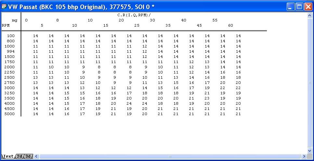
Task: Select value 15 in the 3000 row
Action: click(160, 88)
